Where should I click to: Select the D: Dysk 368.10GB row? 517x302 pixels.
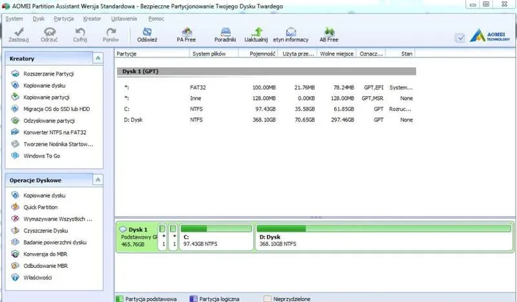pyautogui.click(x=266, y=120)
